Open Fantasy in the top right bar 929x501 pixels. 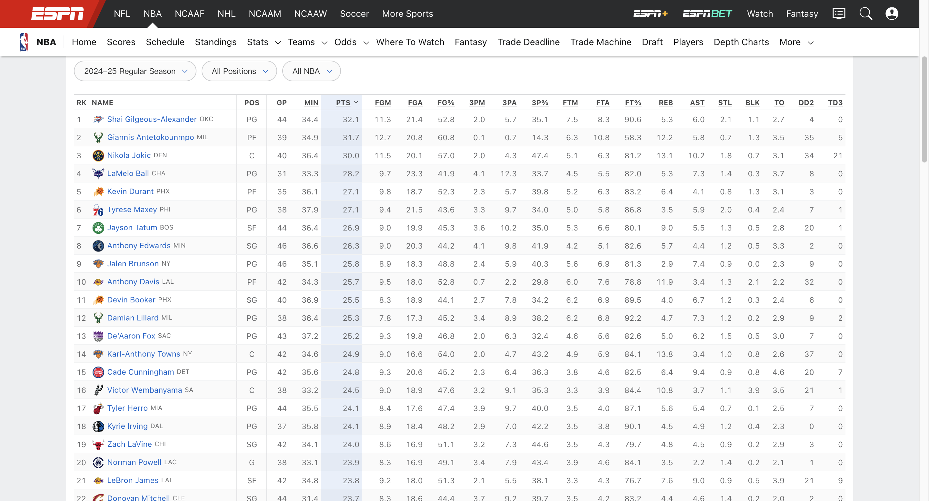coord(802,14)
